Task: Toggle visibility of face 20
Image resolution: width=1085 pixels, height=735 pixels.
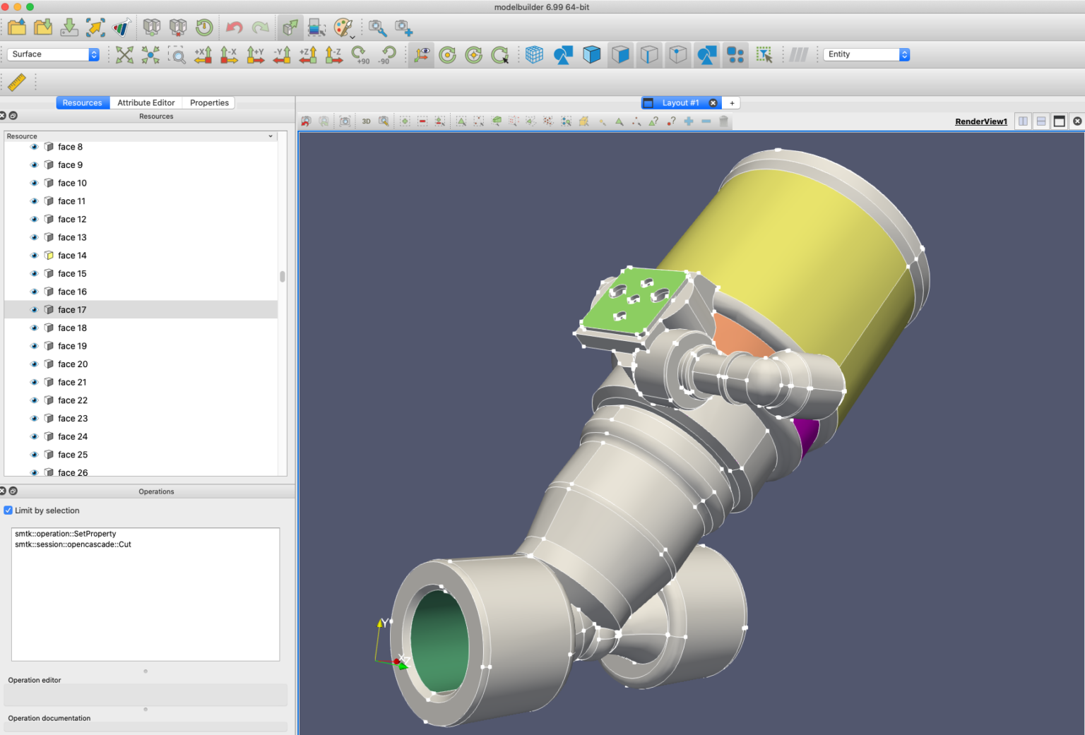Action: [34, 364]
